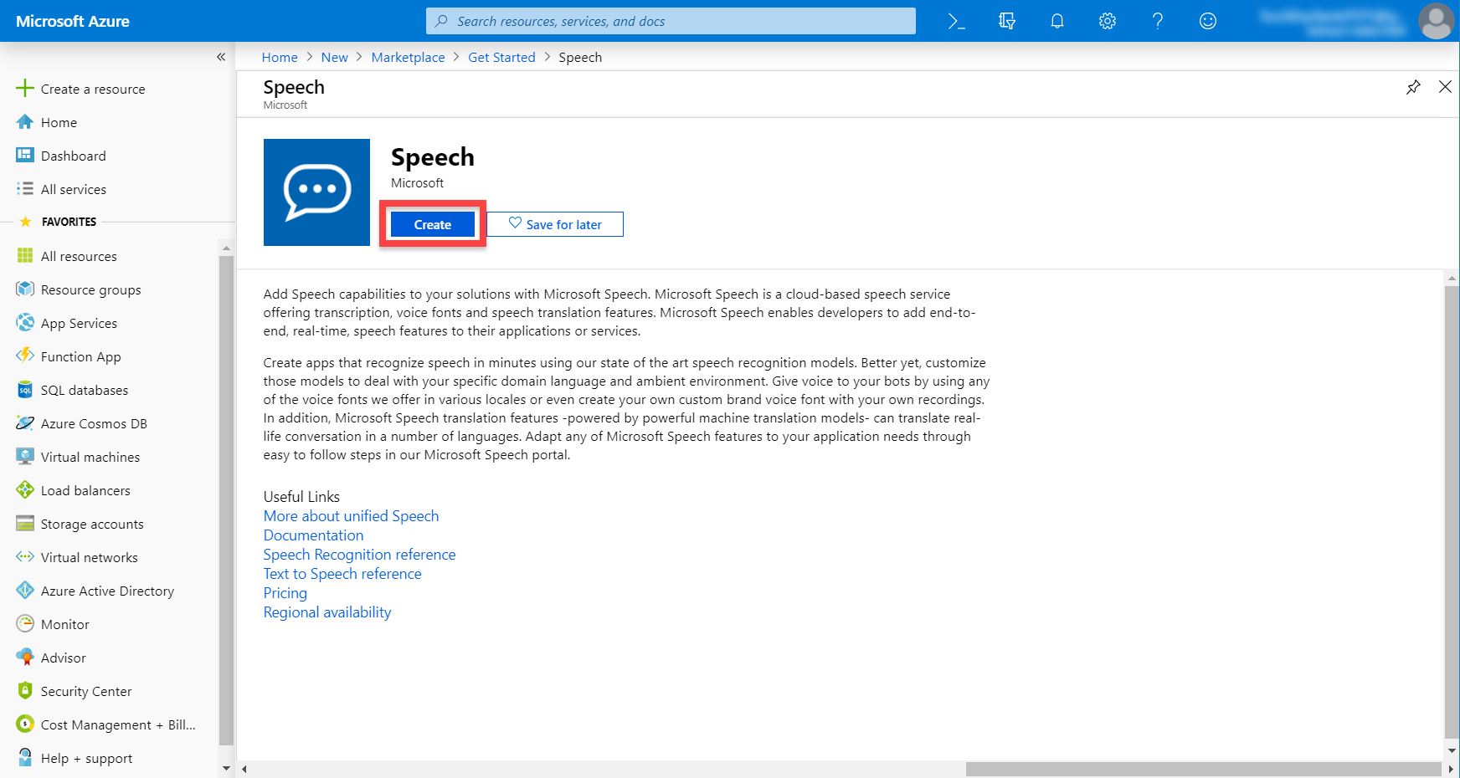
Task: Click the horizontal scrollbar left arrow
Action: pyautogui.click(x=244, y=769)
